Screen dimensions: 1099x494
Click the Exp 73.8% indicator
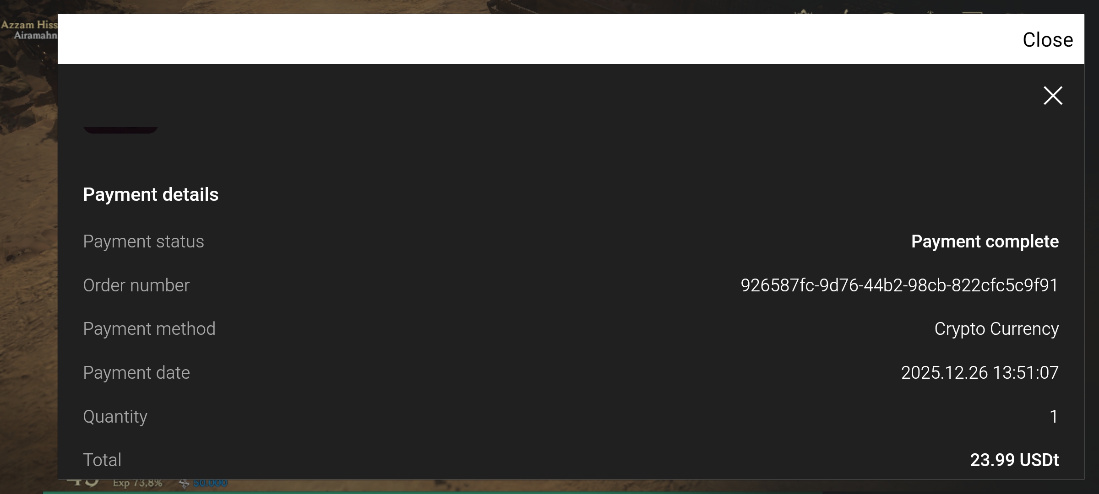[x=137, y=483]
